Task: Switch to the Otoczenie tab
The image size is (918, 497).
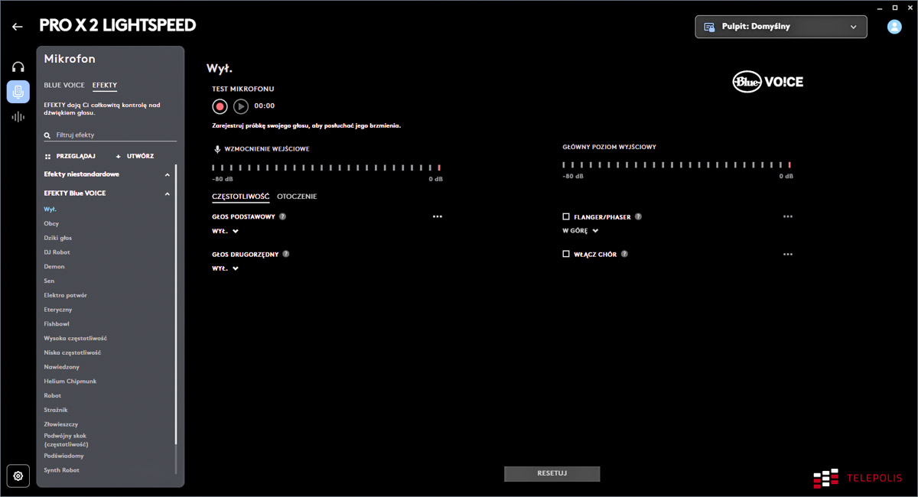Action: (297, 197)
